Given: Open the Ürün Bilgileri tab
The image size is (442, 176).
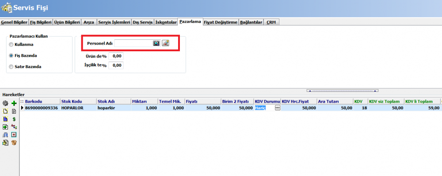Looking at the screenshot, I should tap(67, 22).
